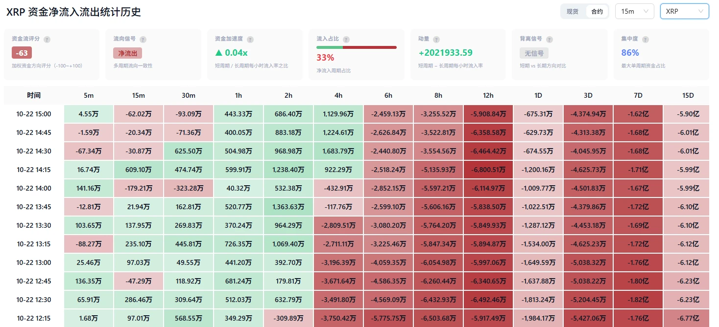719x327 pixels.
Task: Show the help tooltip icon for 背离信号
Action: click(549, 39)
